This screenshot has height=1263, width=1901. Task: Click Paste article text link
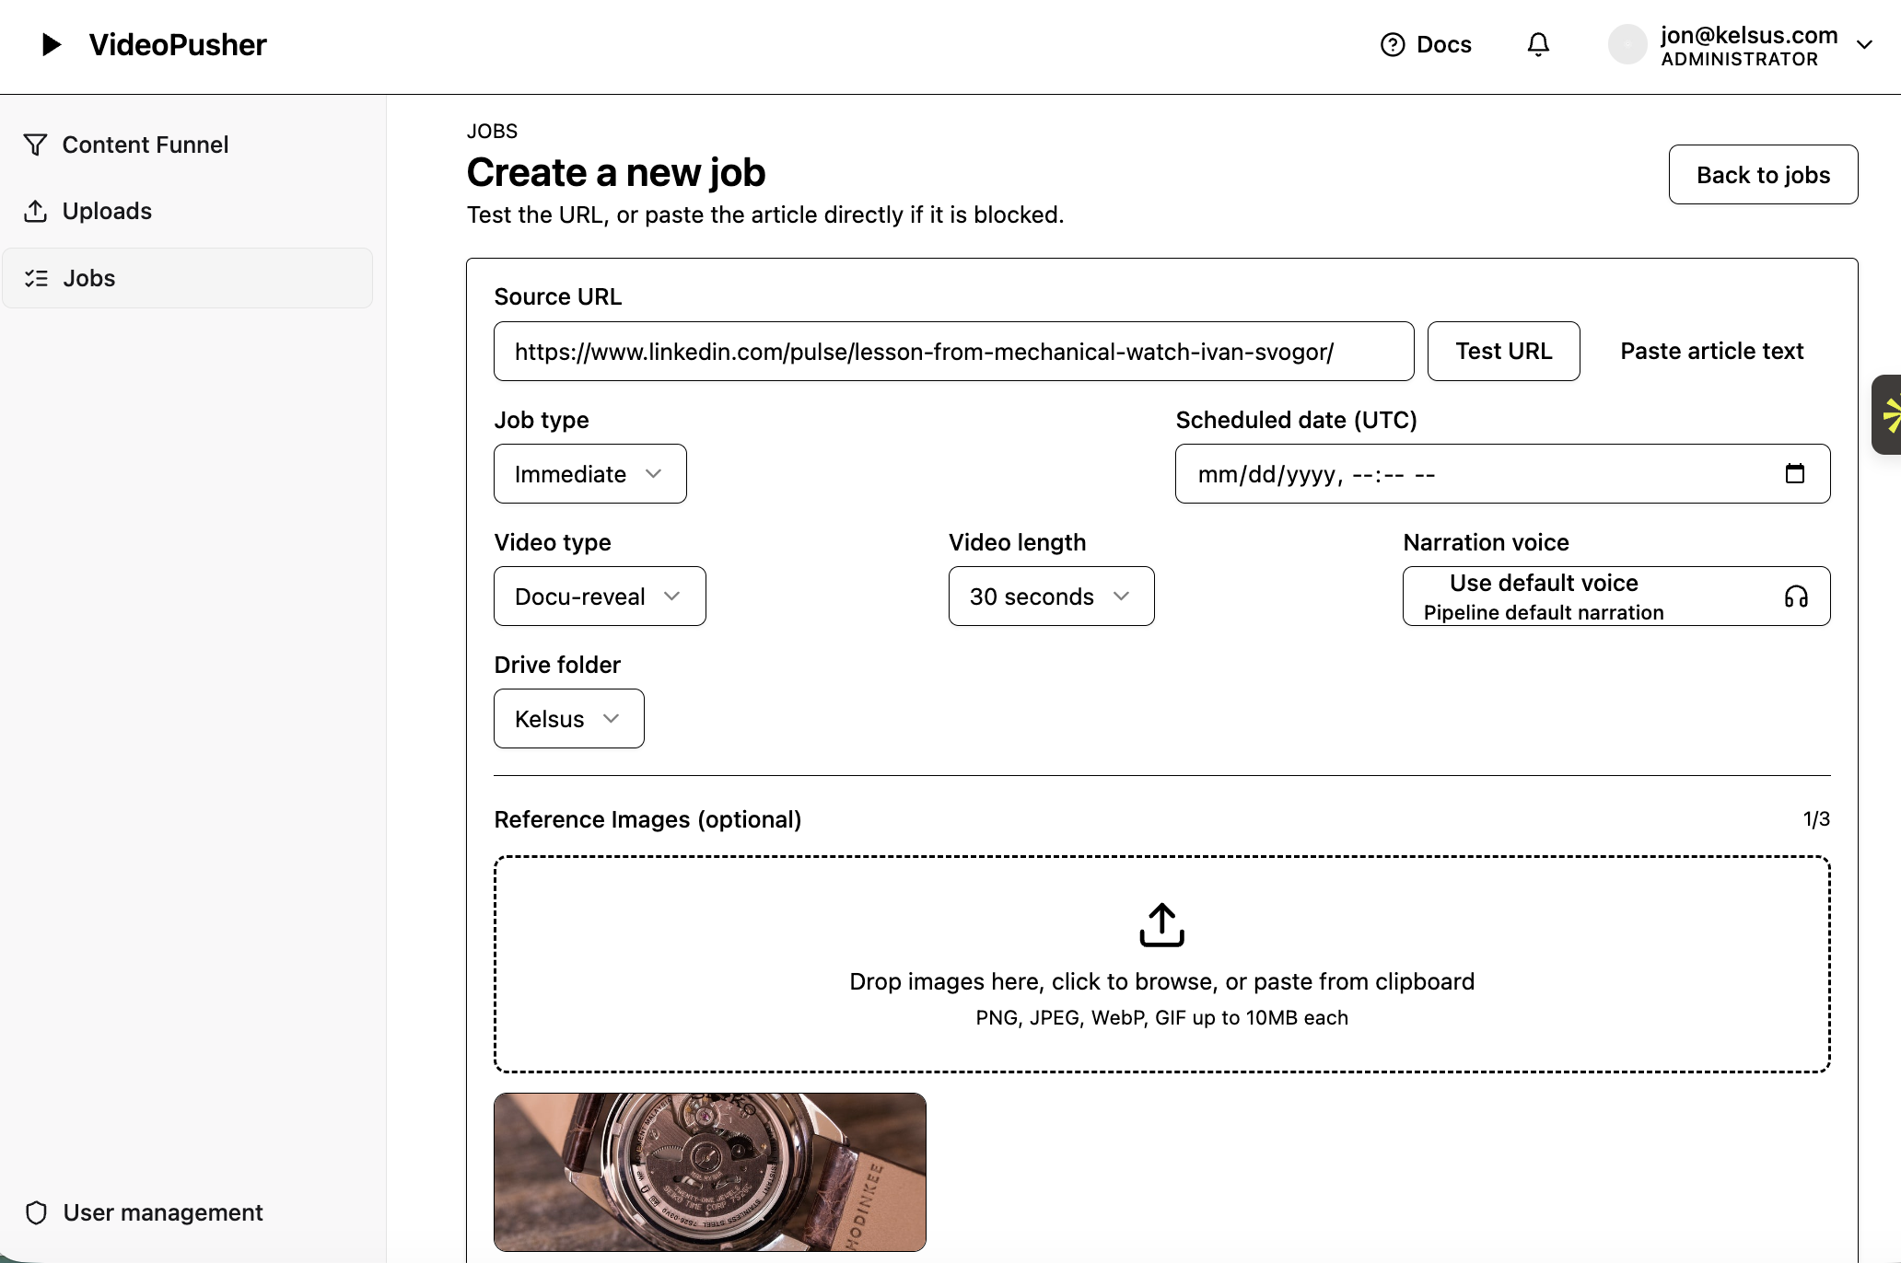pyautogui.click(x=1711, y=351)
